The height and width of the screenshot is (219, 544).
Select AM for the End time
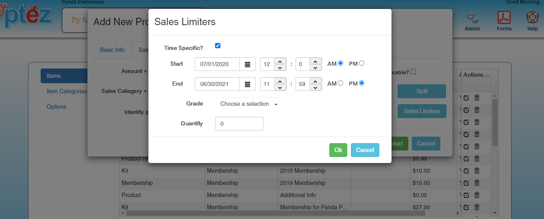340,83
